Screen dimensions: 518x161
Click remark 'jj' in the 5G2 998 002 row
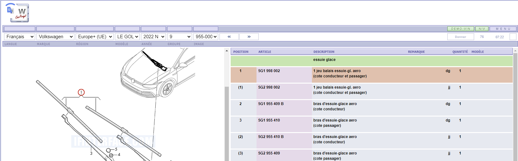(449, 87)
